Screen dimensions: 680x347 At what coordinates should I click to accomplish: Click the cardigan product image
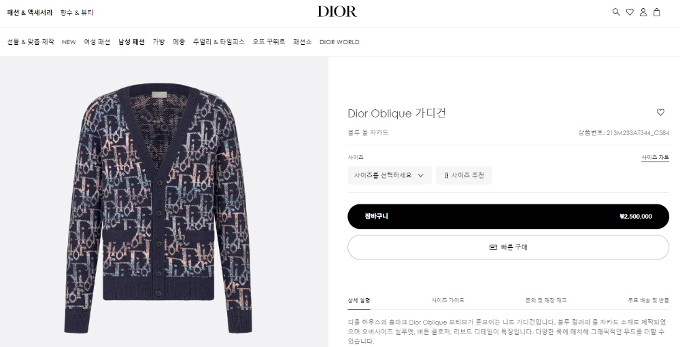point(158,208)
